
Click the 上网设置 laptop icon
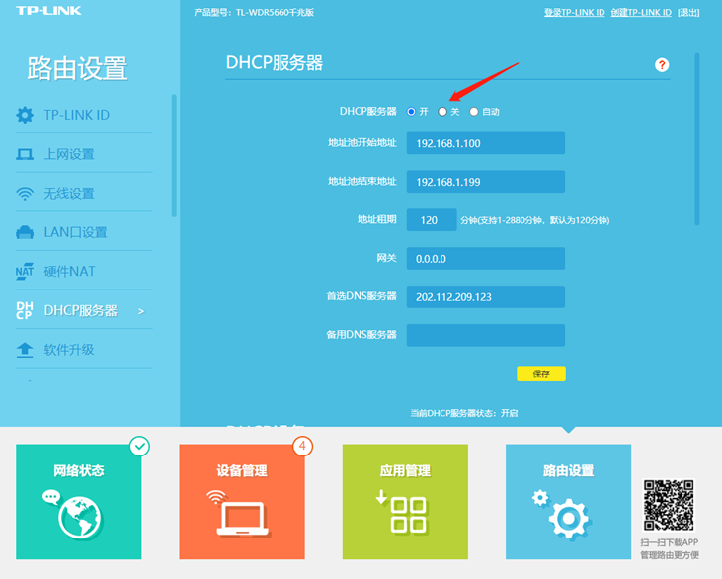[x=25, y=154]
